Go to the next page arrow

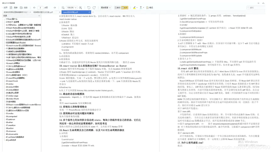[55, 8]
